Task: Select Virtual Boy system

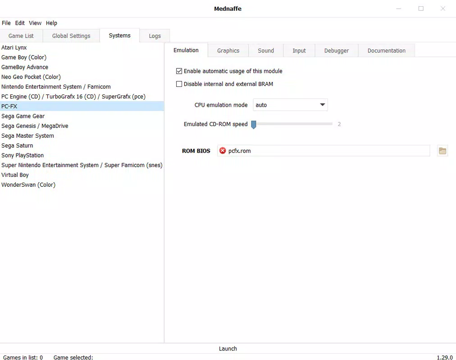Action: point(82,175)
